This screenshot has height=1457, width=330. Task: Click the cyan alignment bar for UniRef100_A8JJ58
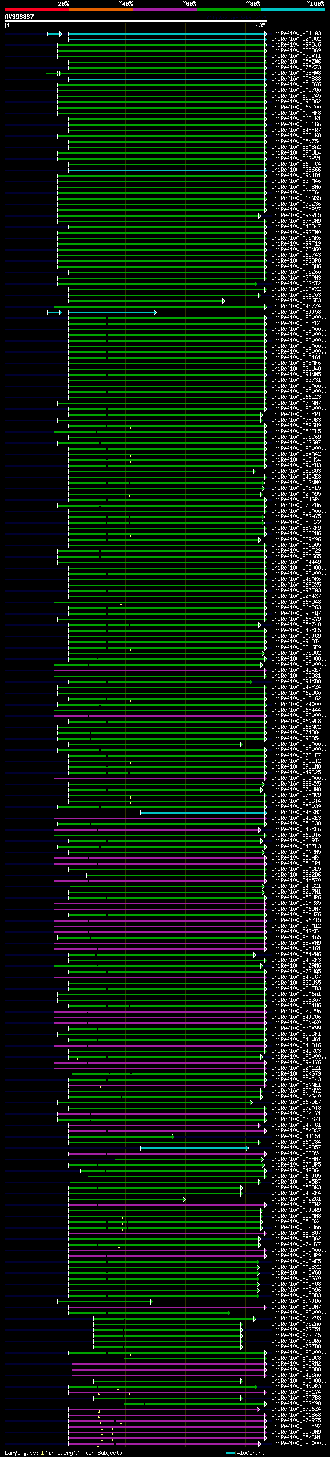112,312
